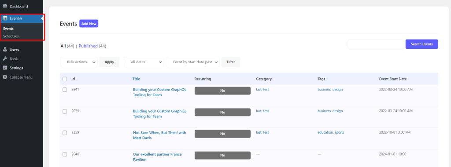Image resolution: width=451 pixels, height=167 pixels.
Task: Click the 'education' tag link
Action: [325, 133]
